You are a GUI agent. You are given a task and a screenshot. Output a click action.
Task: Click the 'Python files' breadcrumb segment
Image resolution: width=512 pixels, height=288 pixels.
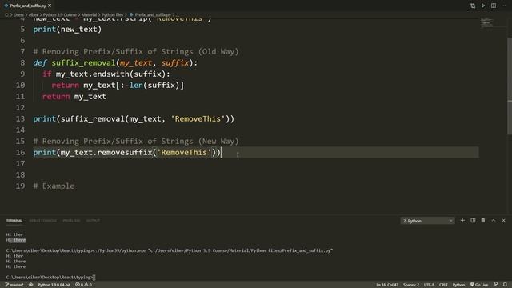[112, 14]
